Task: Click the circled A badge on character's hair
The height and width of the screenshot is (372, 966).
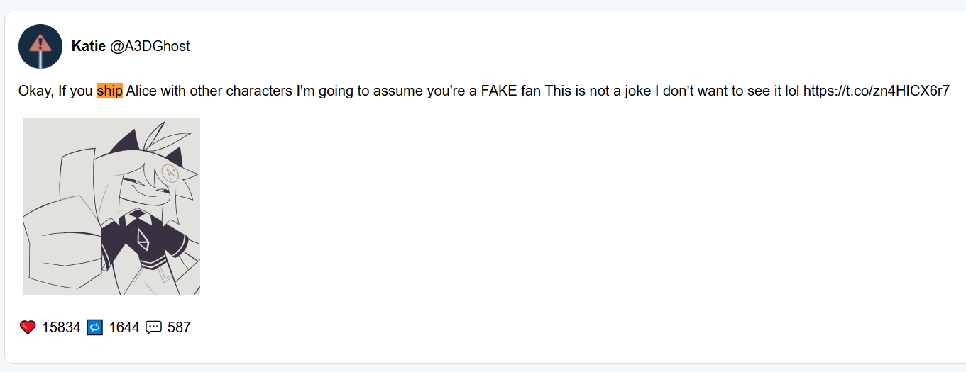Action: 170,172
